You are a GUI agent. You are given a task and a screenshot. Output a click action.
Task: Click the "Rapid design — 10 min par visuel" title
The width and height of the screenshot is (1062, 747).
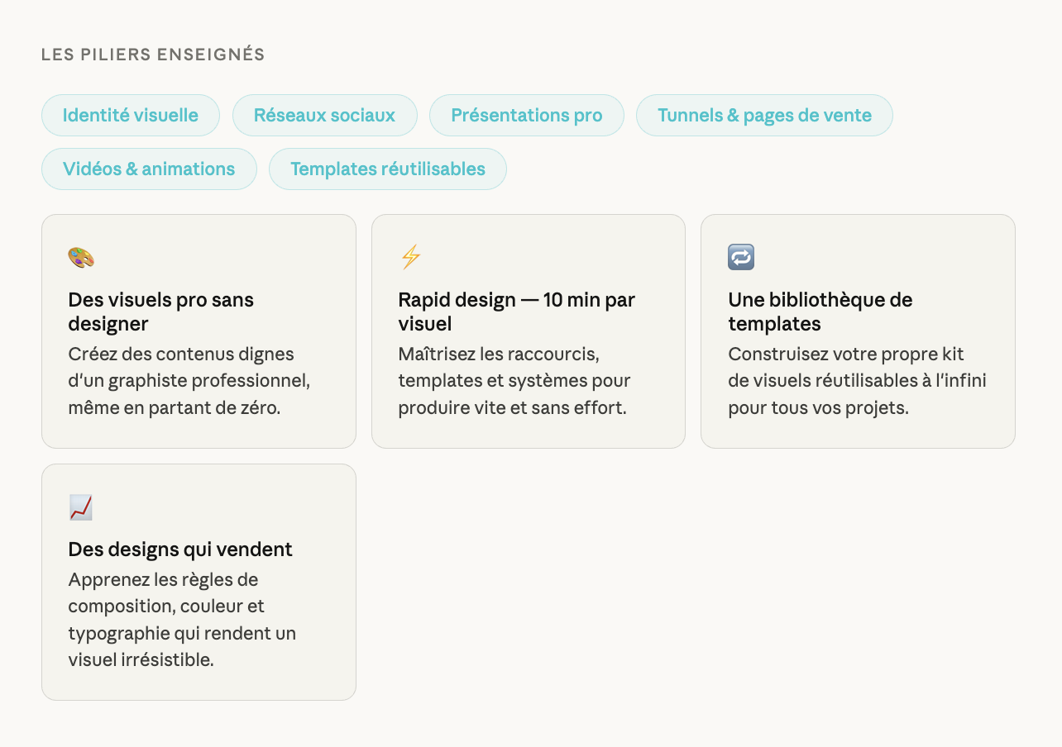pos(516,312)
